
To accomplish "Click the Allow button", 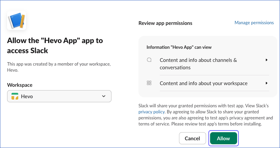I will click(224, 138).
